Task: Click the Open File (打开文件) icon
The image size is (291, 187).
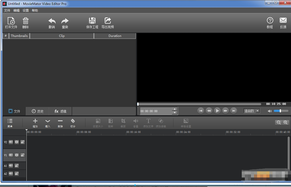Action: coord(11,21)
